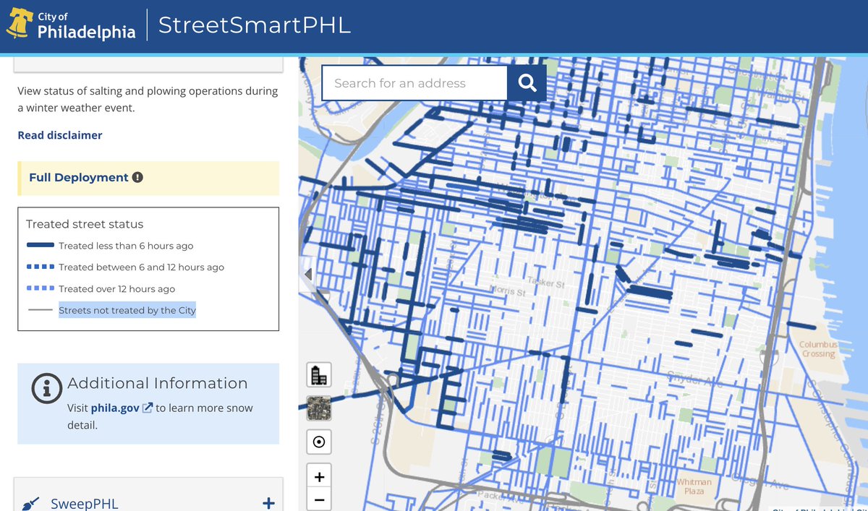Click the Full Deployment banner text
The height and width of the screenshot is (511, 868).
point(79,177)
